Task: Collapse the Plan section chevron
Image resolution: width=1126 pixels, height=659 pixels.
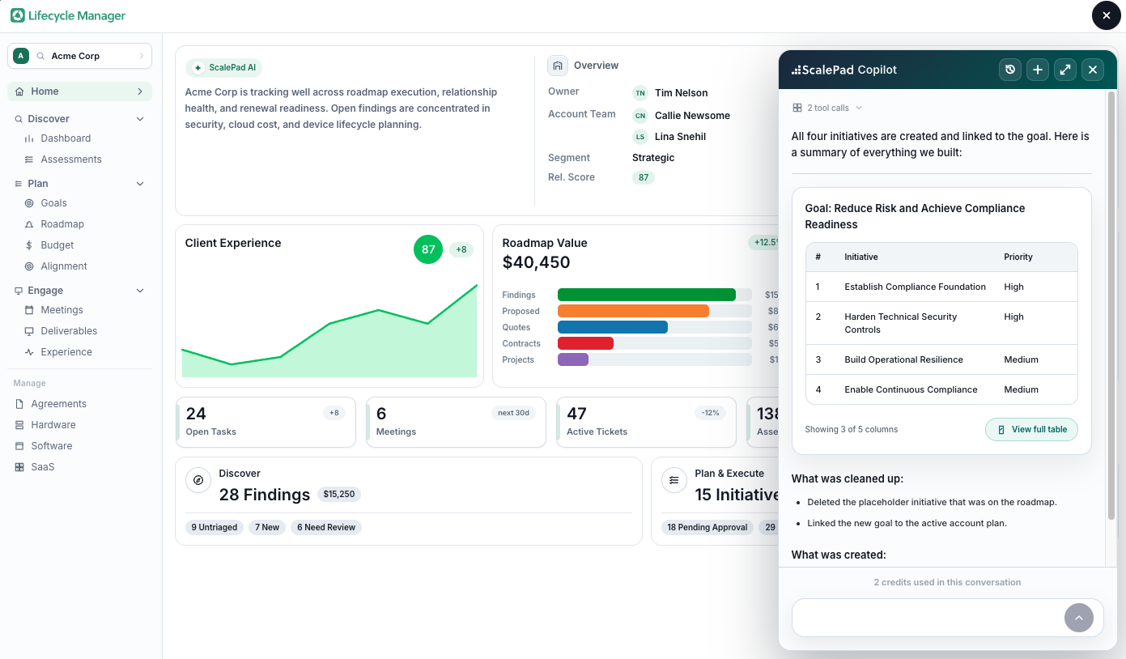Action: click(x=140, y=184)
